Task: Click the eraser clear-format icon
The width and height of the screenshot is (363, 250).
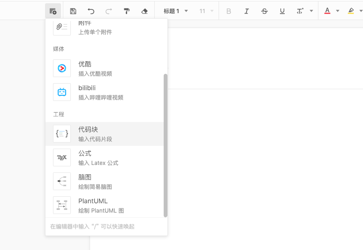Action: [x=144, y=11]
